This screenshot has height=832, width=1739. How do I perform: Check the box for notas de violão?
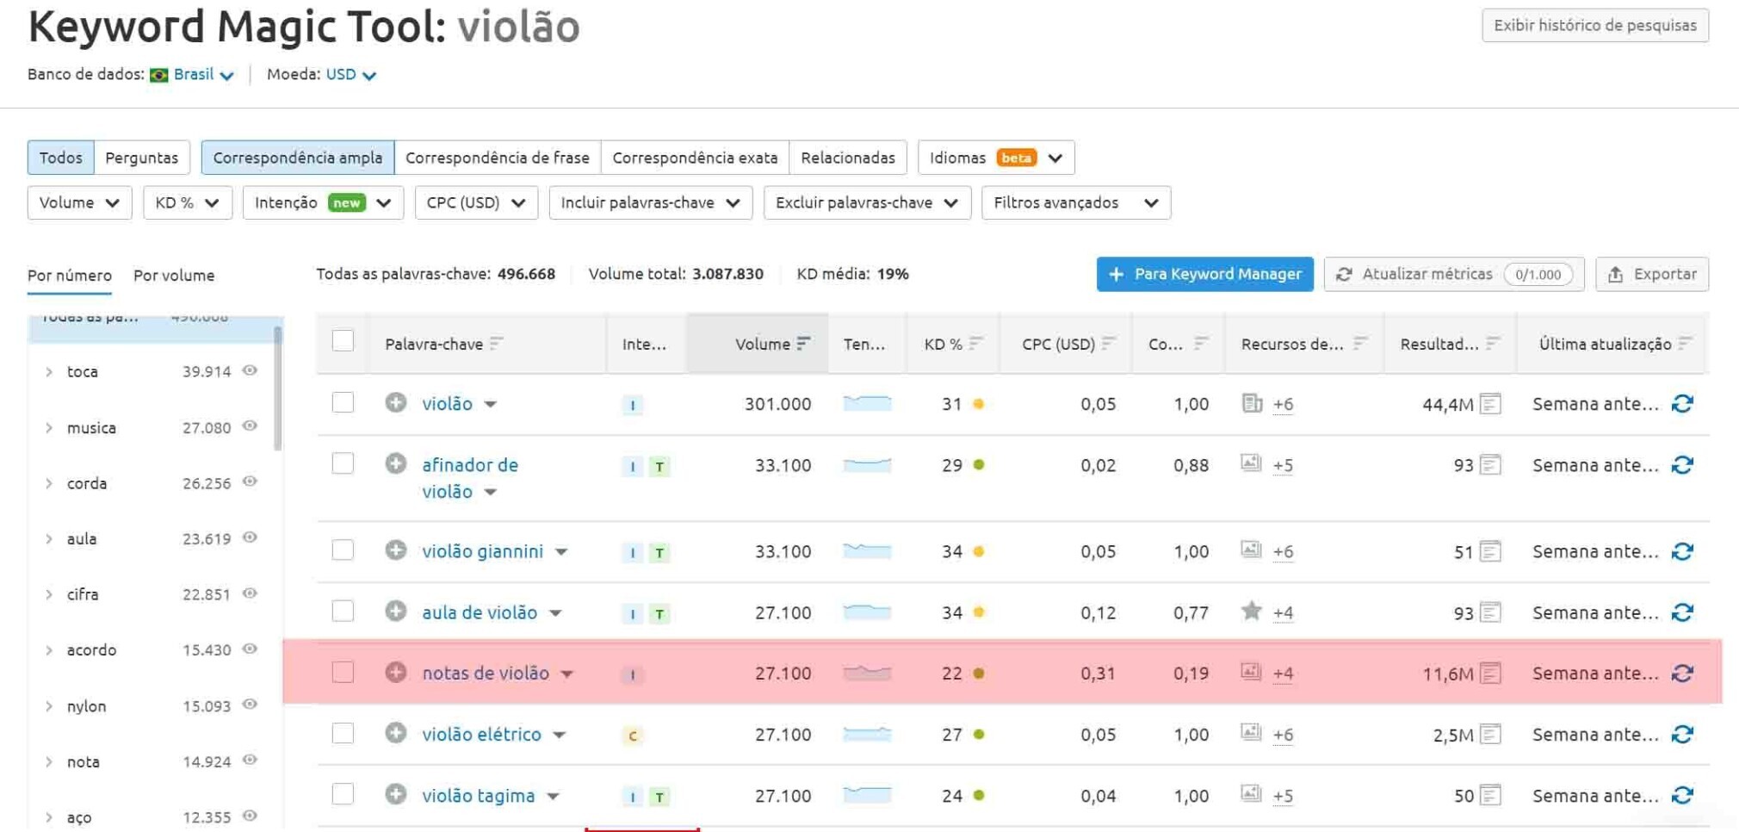tap(343, 673)
